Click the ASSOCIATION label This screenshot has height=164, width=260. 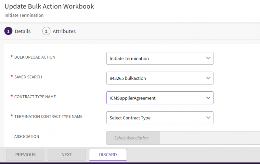27,137
